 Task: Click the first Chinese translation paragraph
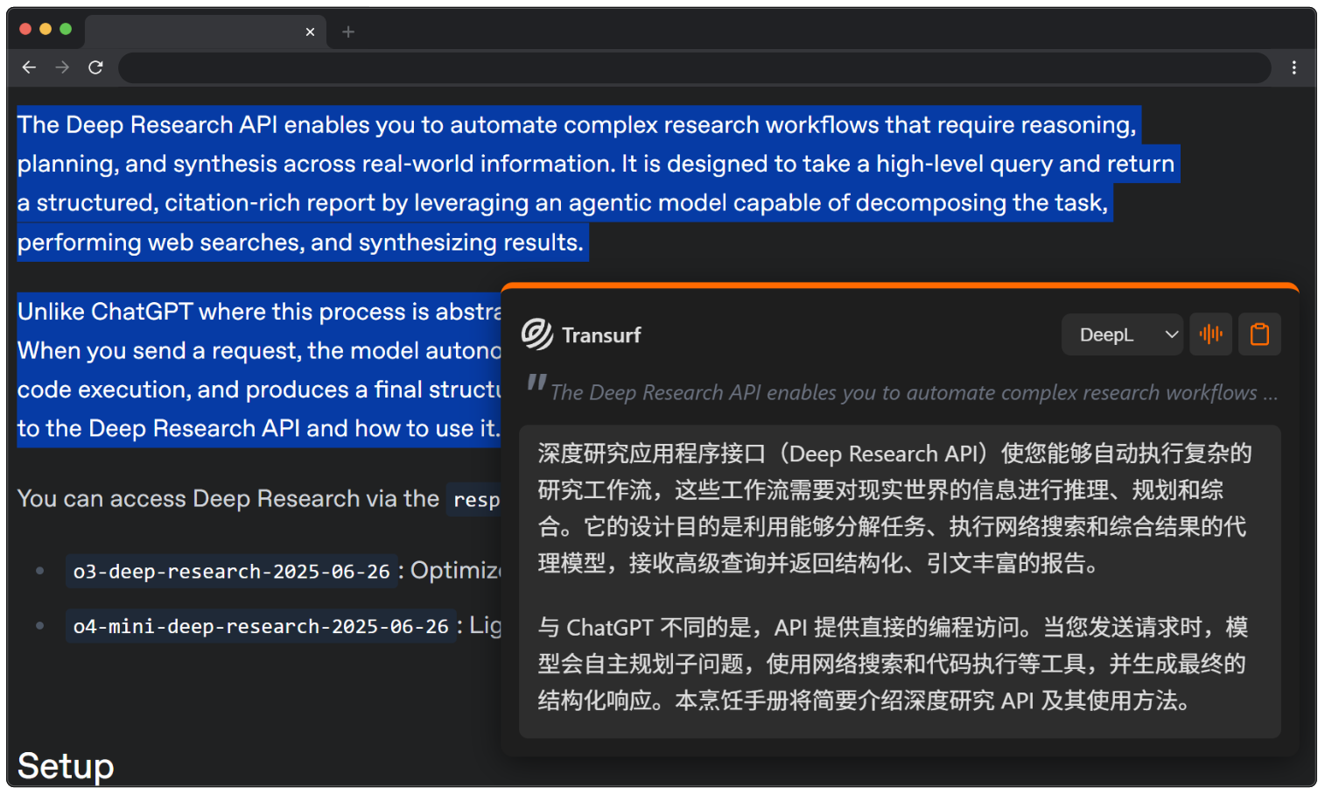tap(894, 508)
